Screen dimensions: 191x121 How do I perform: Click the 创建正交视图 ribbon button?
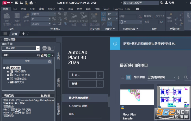coord(95,19)
